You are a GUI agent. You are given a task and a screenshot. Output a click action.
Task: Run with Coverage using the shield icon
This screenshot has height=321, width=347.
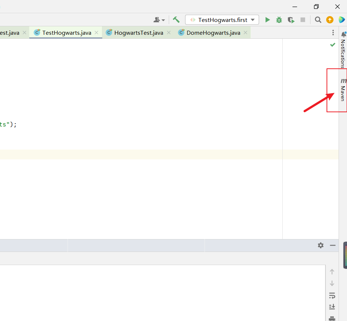291,20
